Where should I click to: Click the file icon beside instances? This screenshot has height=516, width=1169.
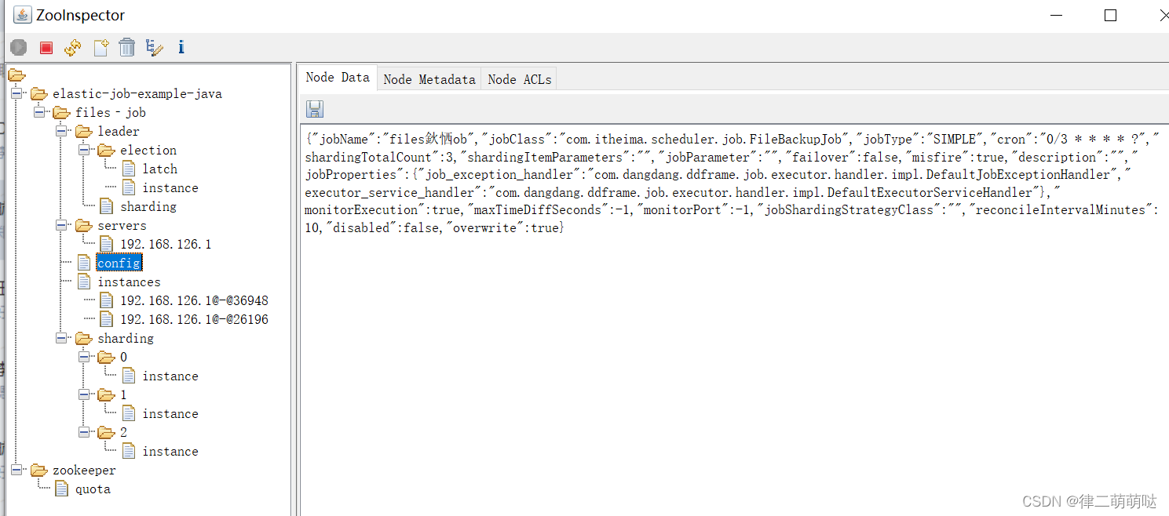click(84, 282)
